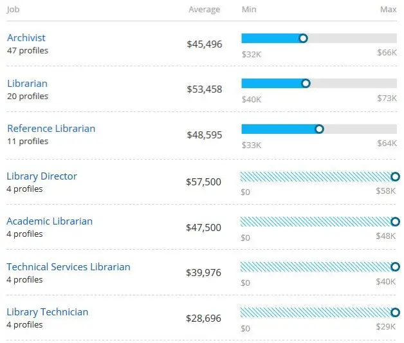Click the Librarian salary range marker
Screen dimensions: 404x343
point(306,84)
